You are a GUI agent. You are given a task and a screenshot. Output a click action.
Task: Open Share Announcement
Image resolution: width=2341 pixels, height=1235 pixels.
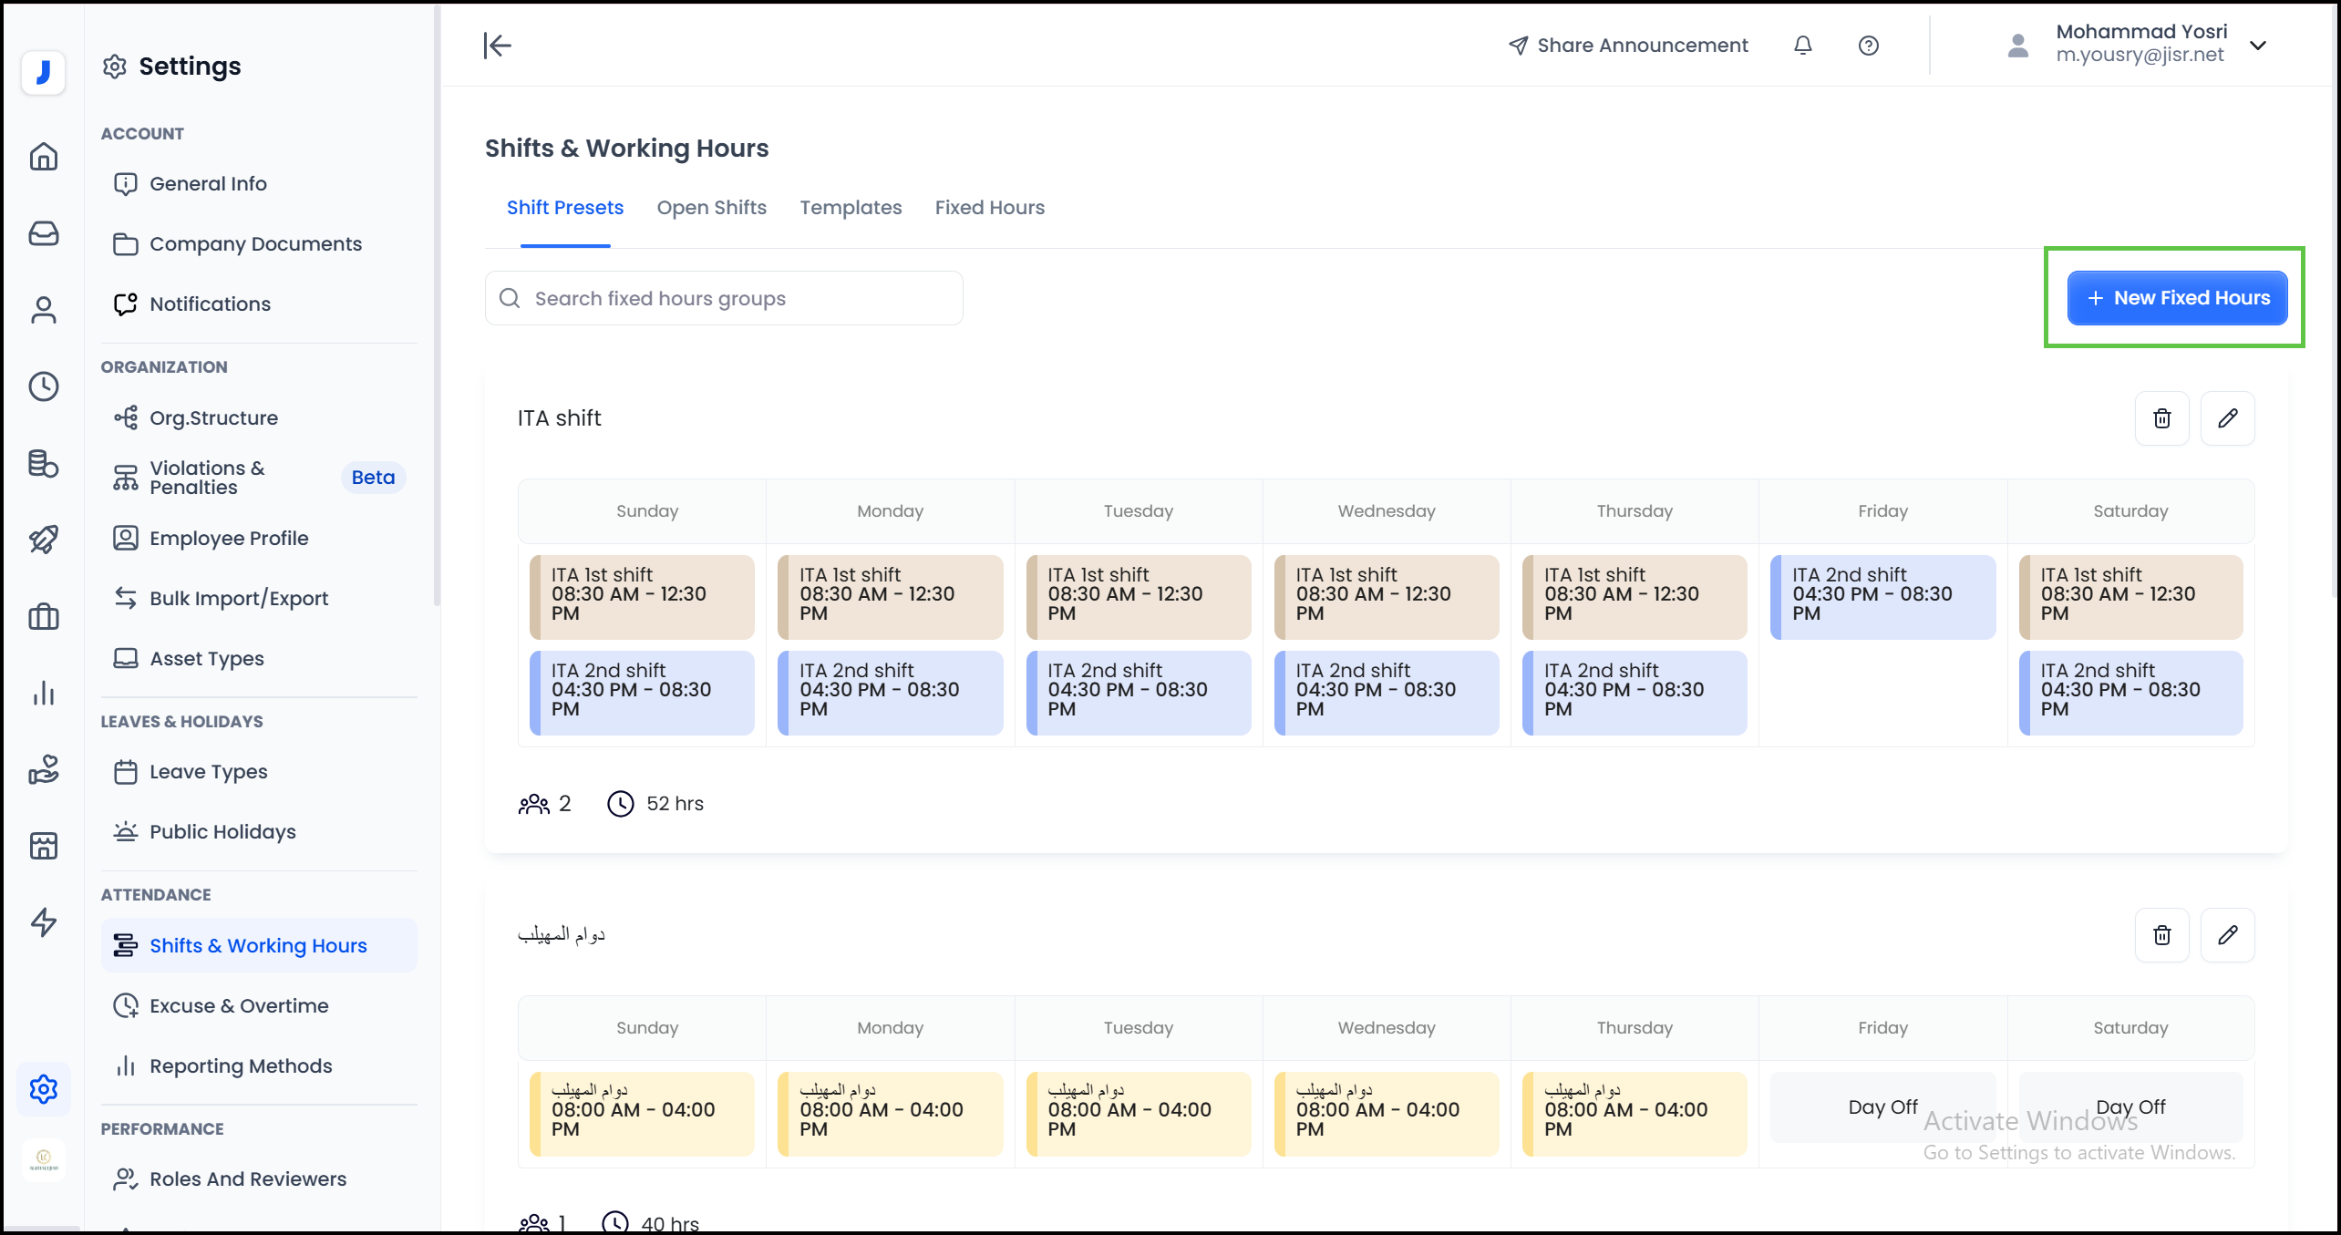1628,45
